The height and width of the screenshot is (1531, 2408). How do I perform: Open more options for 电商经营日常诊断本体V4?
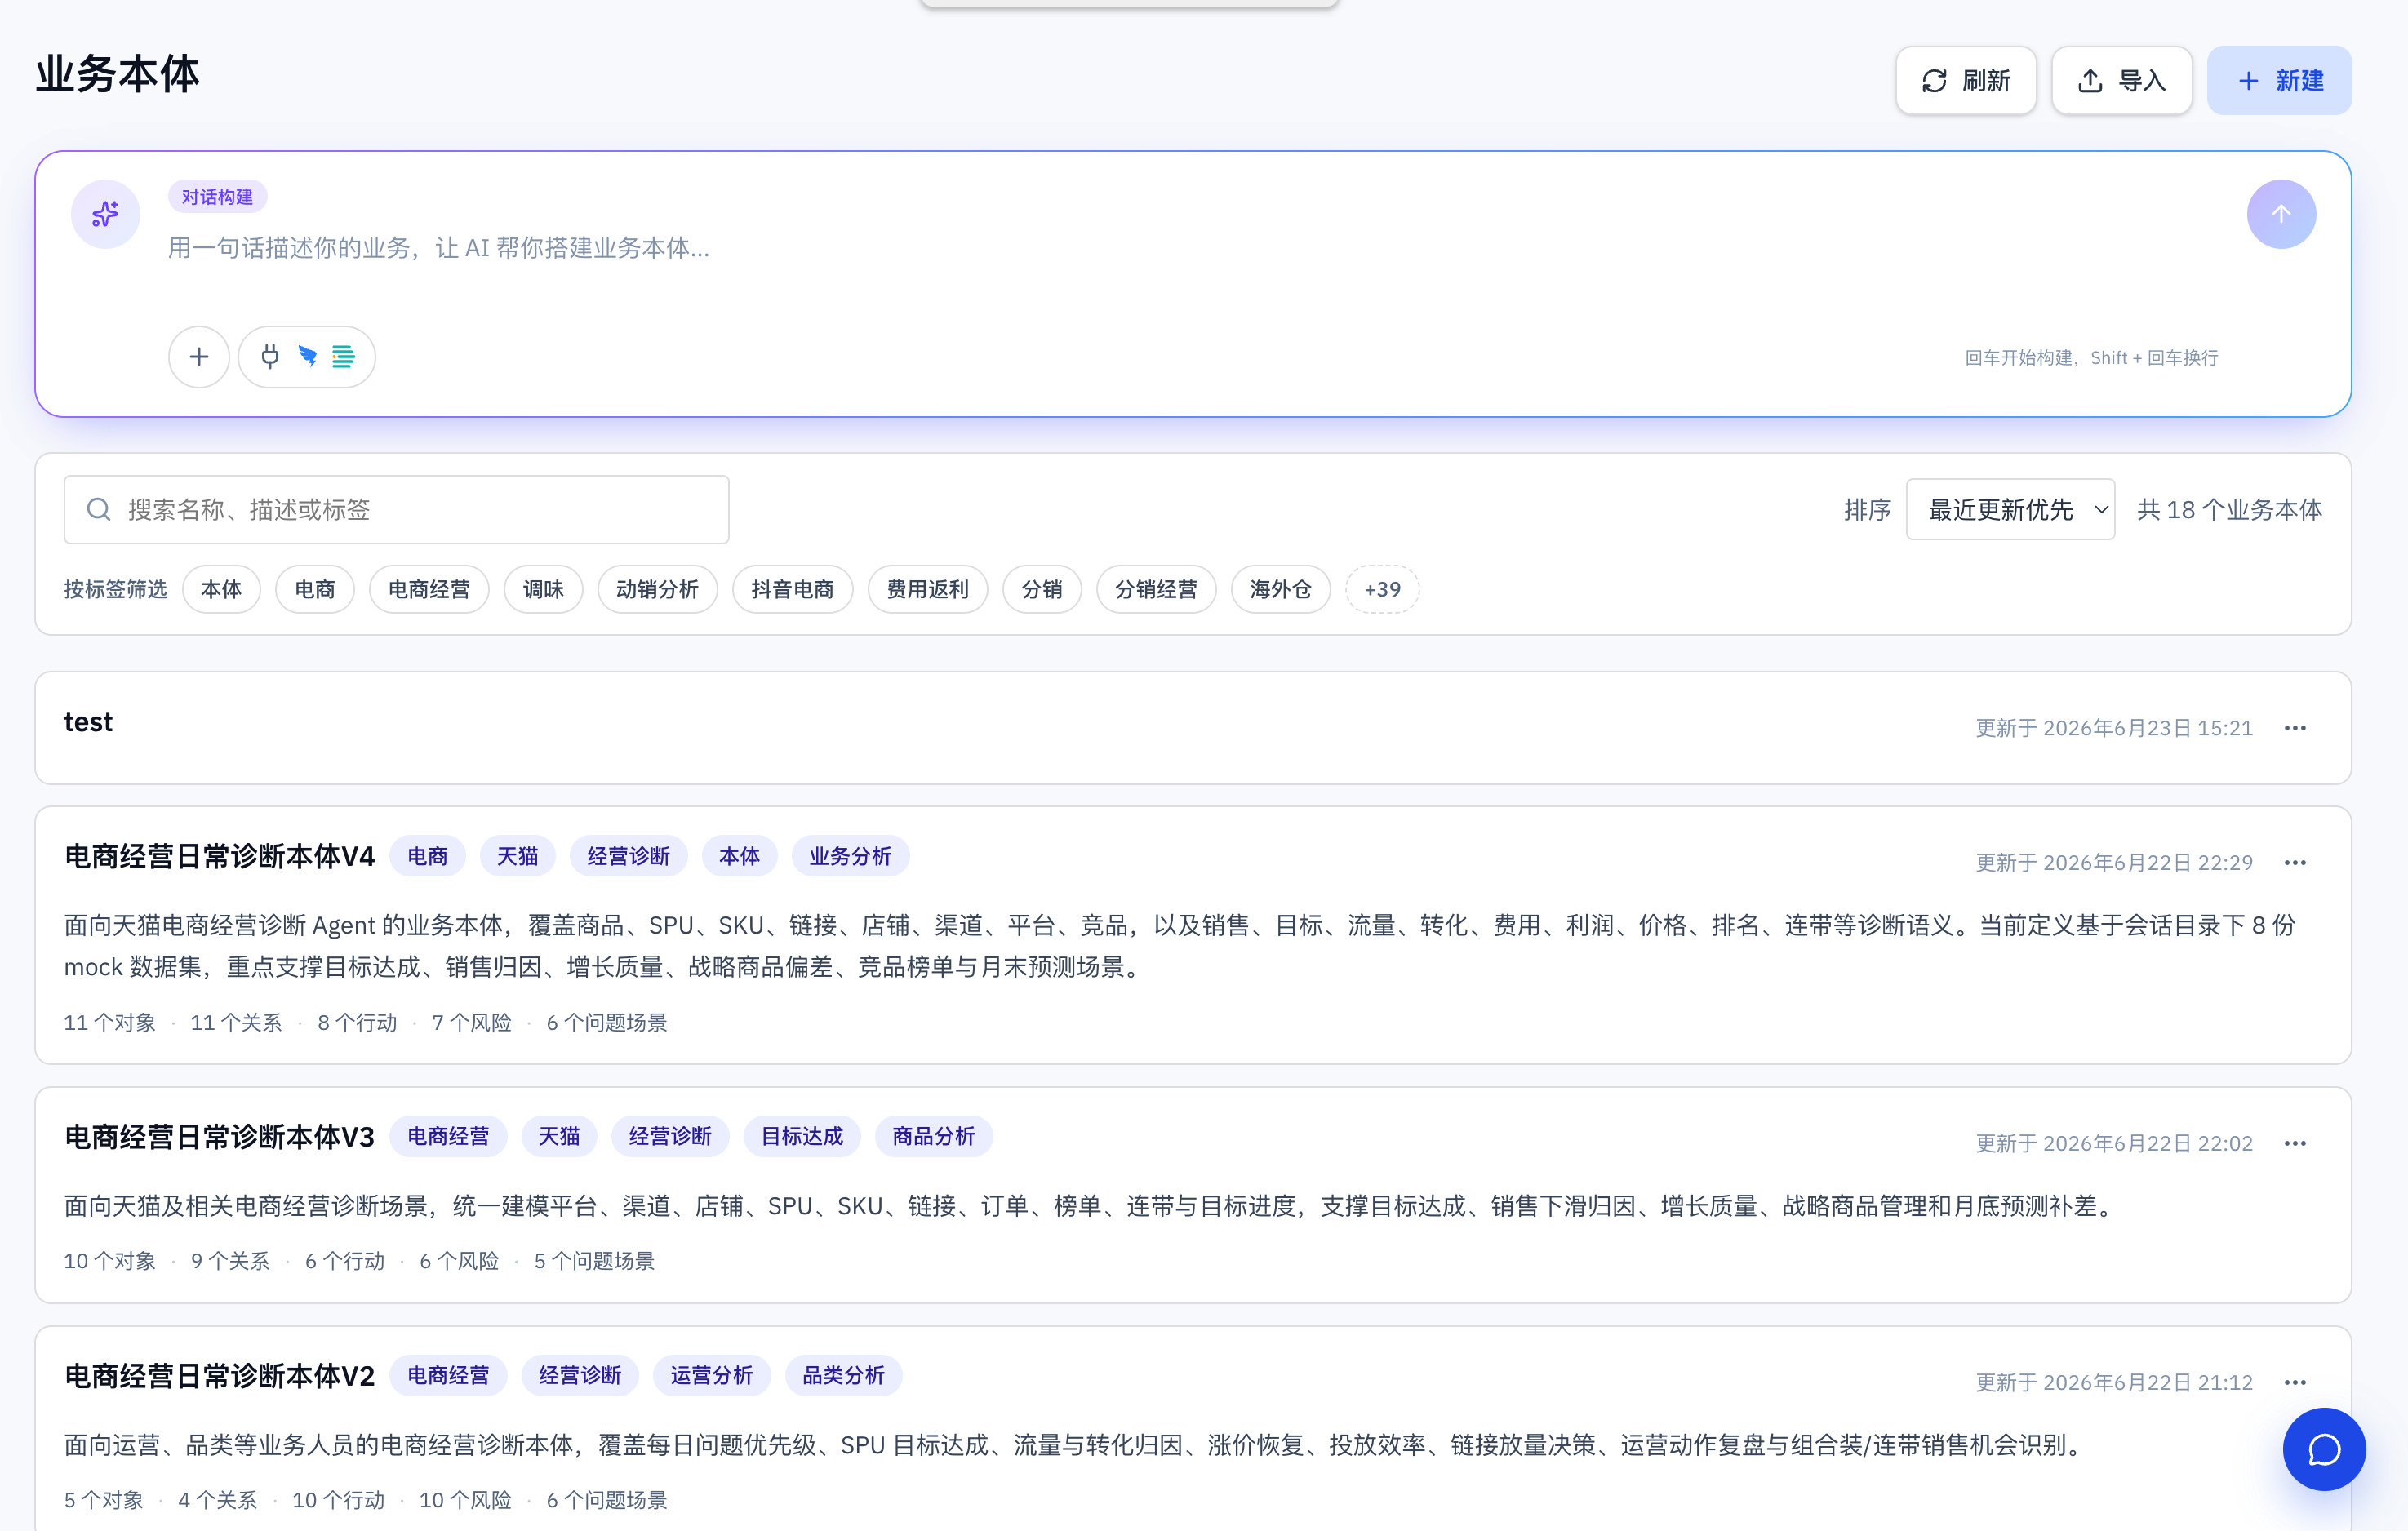click(x=2295, y=862)
